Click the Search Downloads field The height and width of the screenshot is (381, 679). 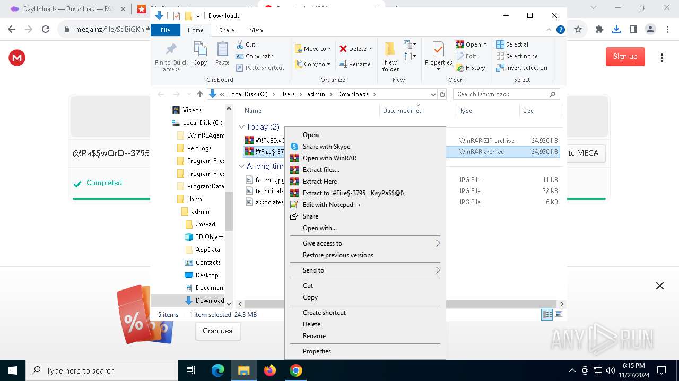tap(506, 94)
